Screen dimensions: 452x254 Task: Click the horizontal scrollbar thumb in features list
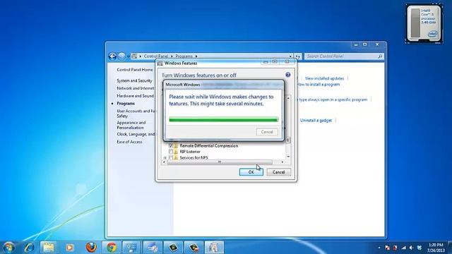[x=220, y=162]
